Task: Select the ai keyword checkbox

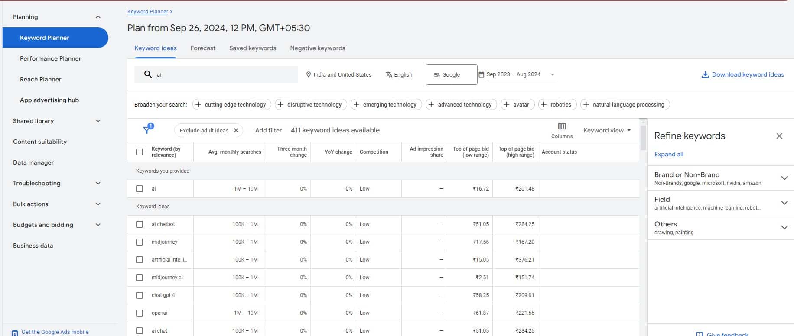Action: pyautogui.click(x=140, y=189)
